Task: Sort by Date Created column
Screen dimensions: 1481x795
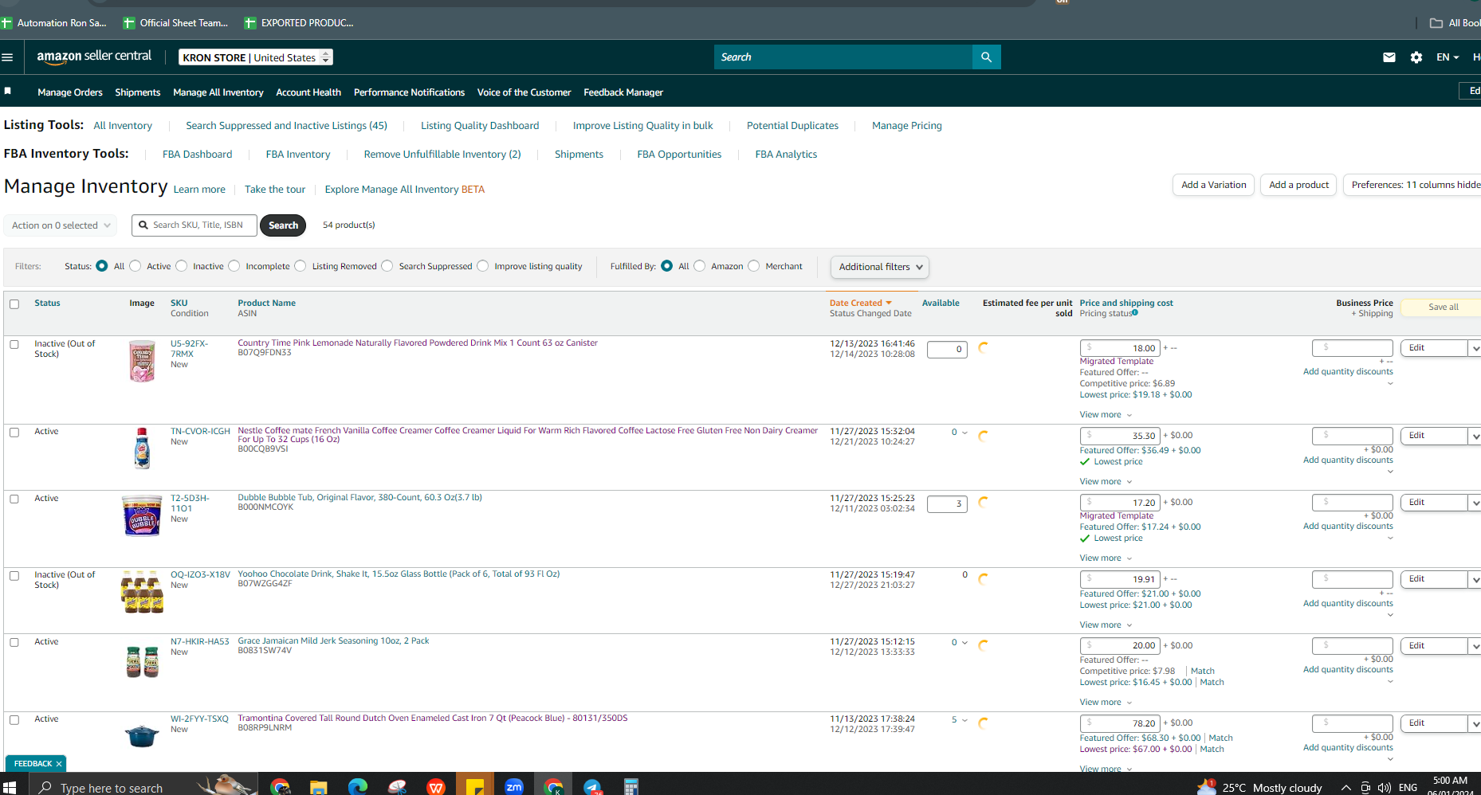Action: (860, 304)
